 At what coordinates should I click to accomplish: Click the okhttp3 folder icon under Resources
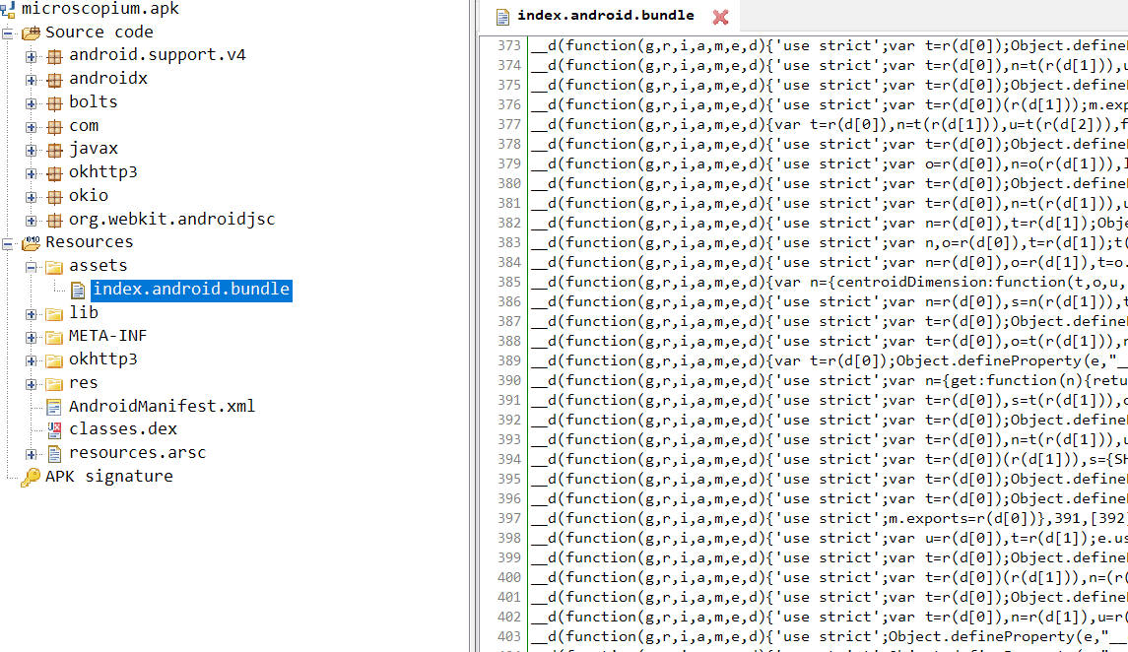click(54, 359)
